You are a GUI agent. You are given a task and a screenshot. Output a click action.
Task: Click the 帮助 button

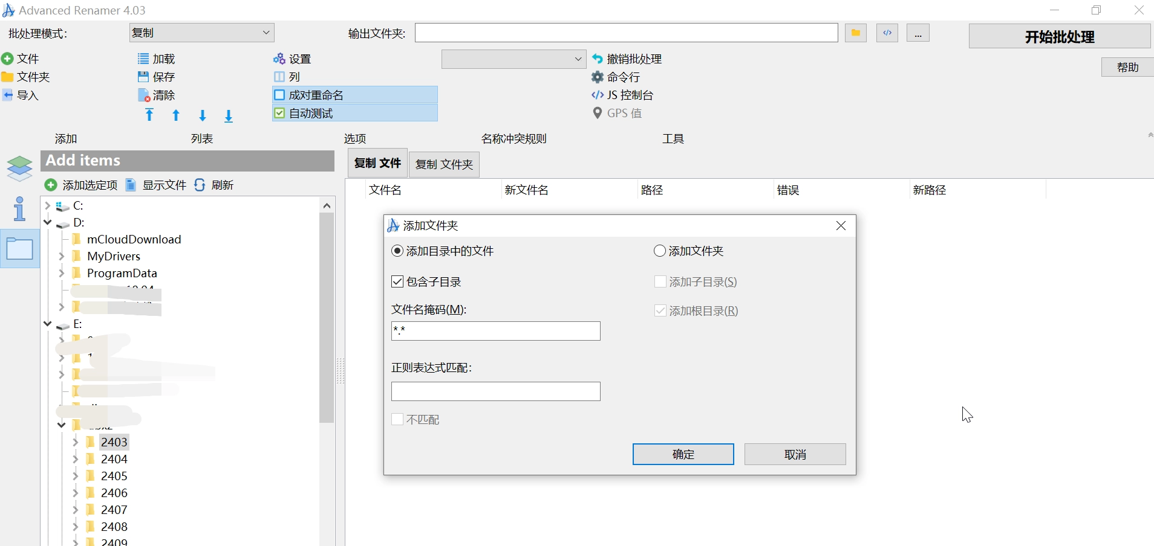coord(1127,67)
